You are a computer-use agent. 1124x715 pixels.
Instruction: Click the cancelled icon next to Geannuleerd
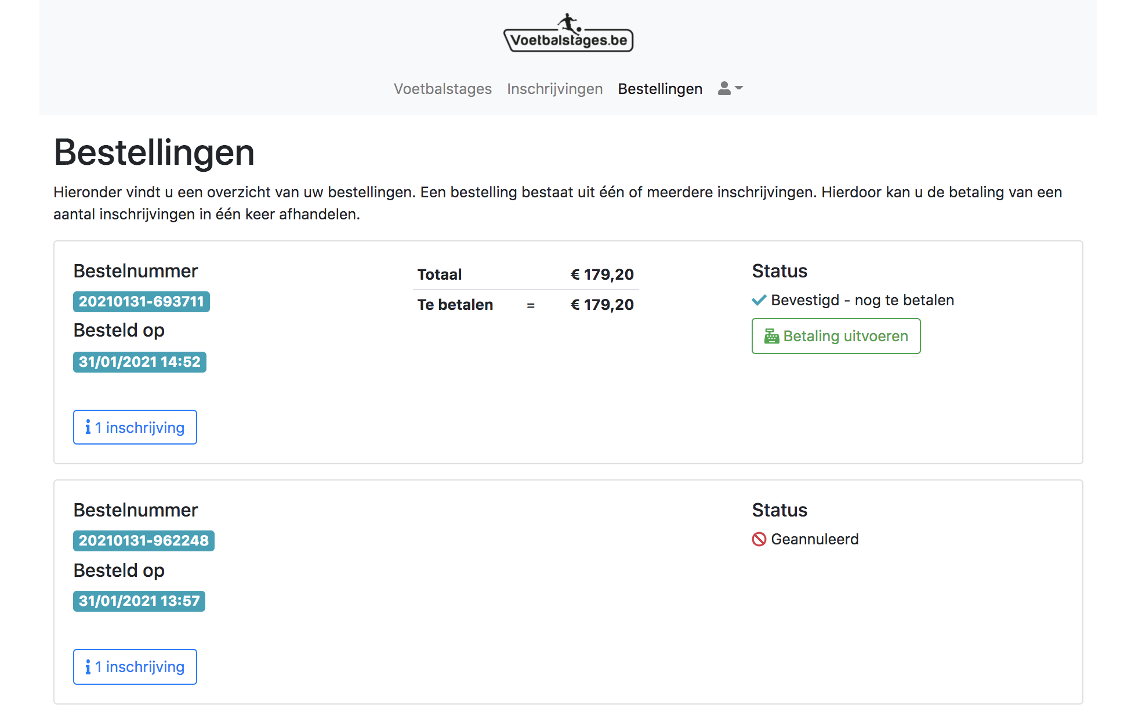coord(759,539)
